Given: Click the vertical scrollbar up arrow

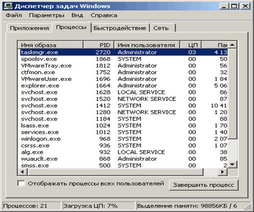Looking at the screenshot, I should [232, 45].
